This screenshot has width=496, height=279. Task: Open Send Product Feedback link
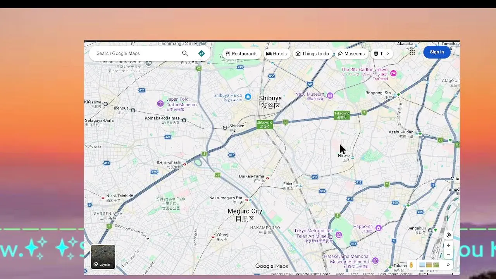pos(395,274)
